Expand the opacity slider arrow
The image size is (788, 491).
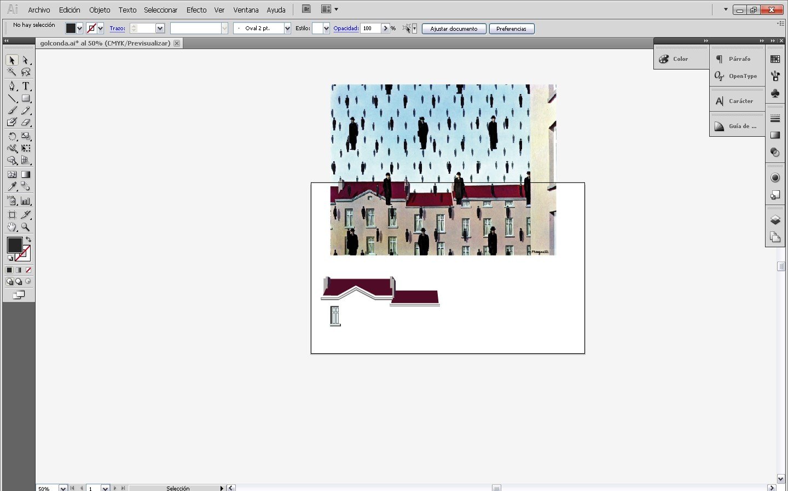pyautogui.click(x=385, y=28)
